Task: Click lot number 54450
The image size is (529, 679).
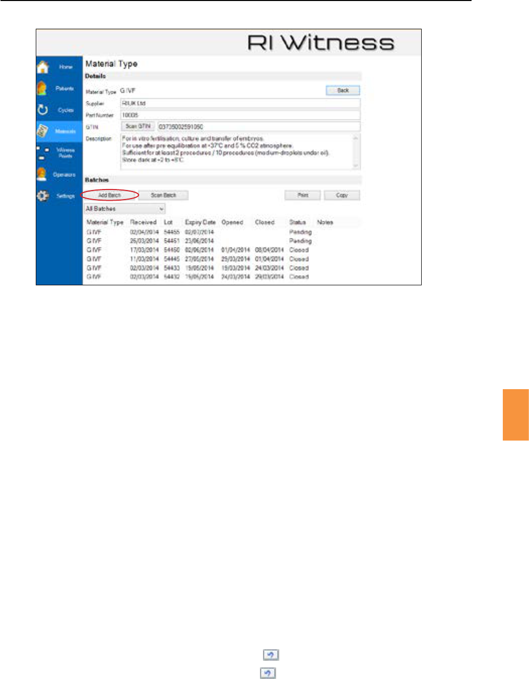Action: (x=172, y=250)
